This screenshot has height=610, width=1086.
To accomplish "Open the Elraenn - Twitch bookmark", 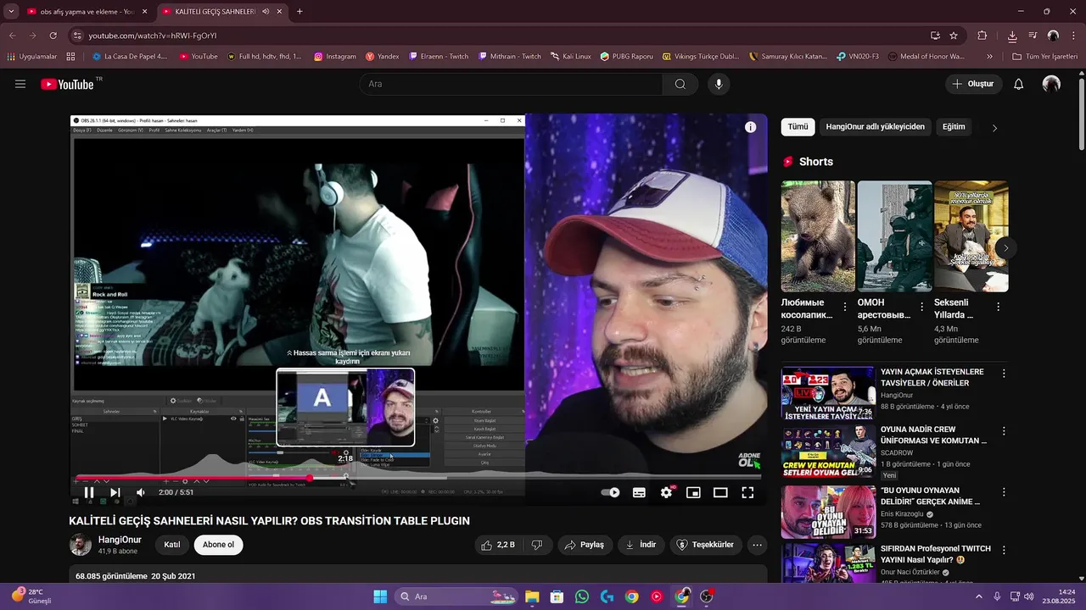I will [x=438, y=57].
